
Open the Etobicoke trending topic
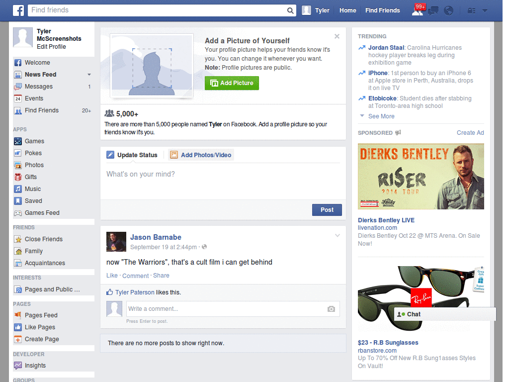point(382,98)
